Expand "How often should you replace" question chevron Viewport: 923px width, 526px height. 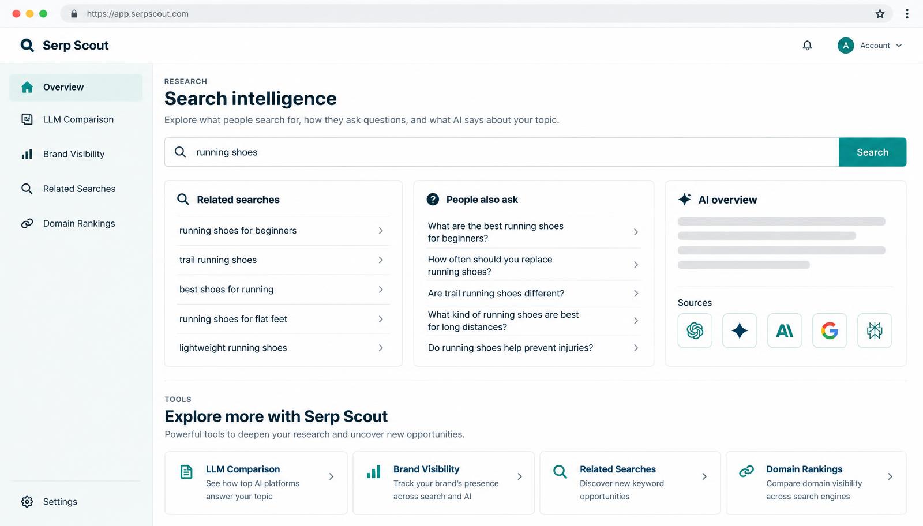tap(636, 265)
